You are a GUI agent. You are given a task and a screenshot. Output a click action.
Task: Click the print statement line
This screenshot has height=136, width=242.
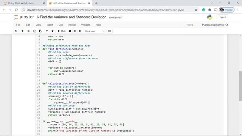coord(91,131)
